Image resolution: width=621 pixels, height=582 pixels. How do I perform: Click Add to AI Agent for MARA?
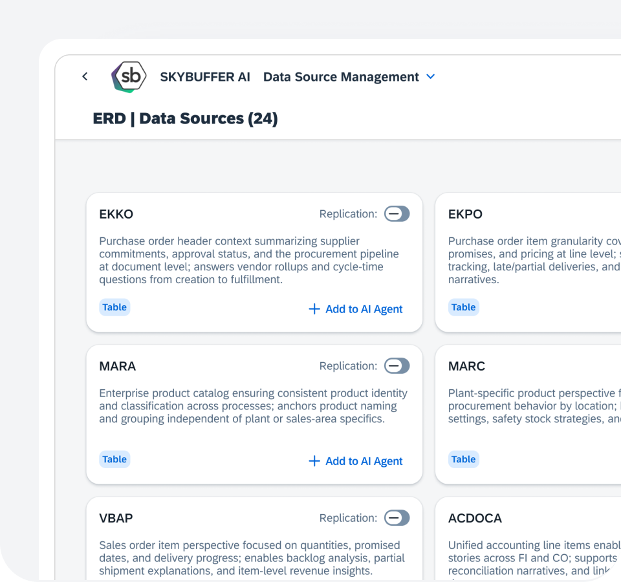(x=364, y=461)
